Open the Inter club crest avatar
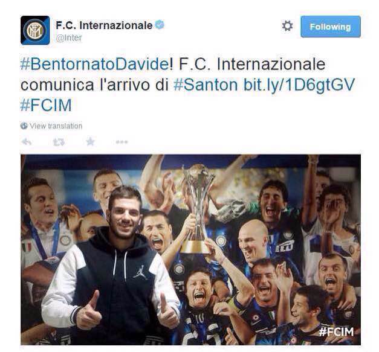The image size is (379, 352). click(35, 30)
